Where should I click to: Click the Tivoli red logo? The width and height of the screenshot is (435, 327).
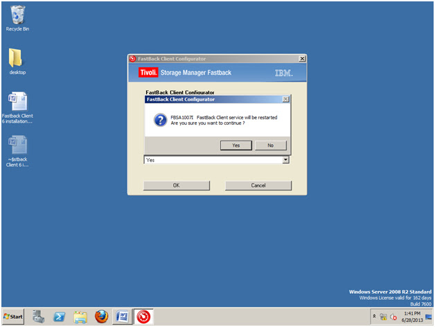[x=148, y=73]
